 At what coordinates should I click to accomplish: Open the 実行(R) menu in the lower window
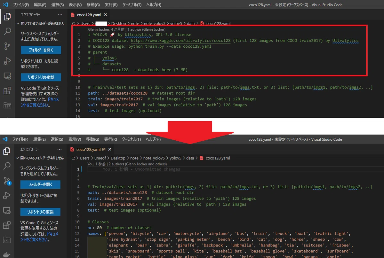click(x=111, y=139)
